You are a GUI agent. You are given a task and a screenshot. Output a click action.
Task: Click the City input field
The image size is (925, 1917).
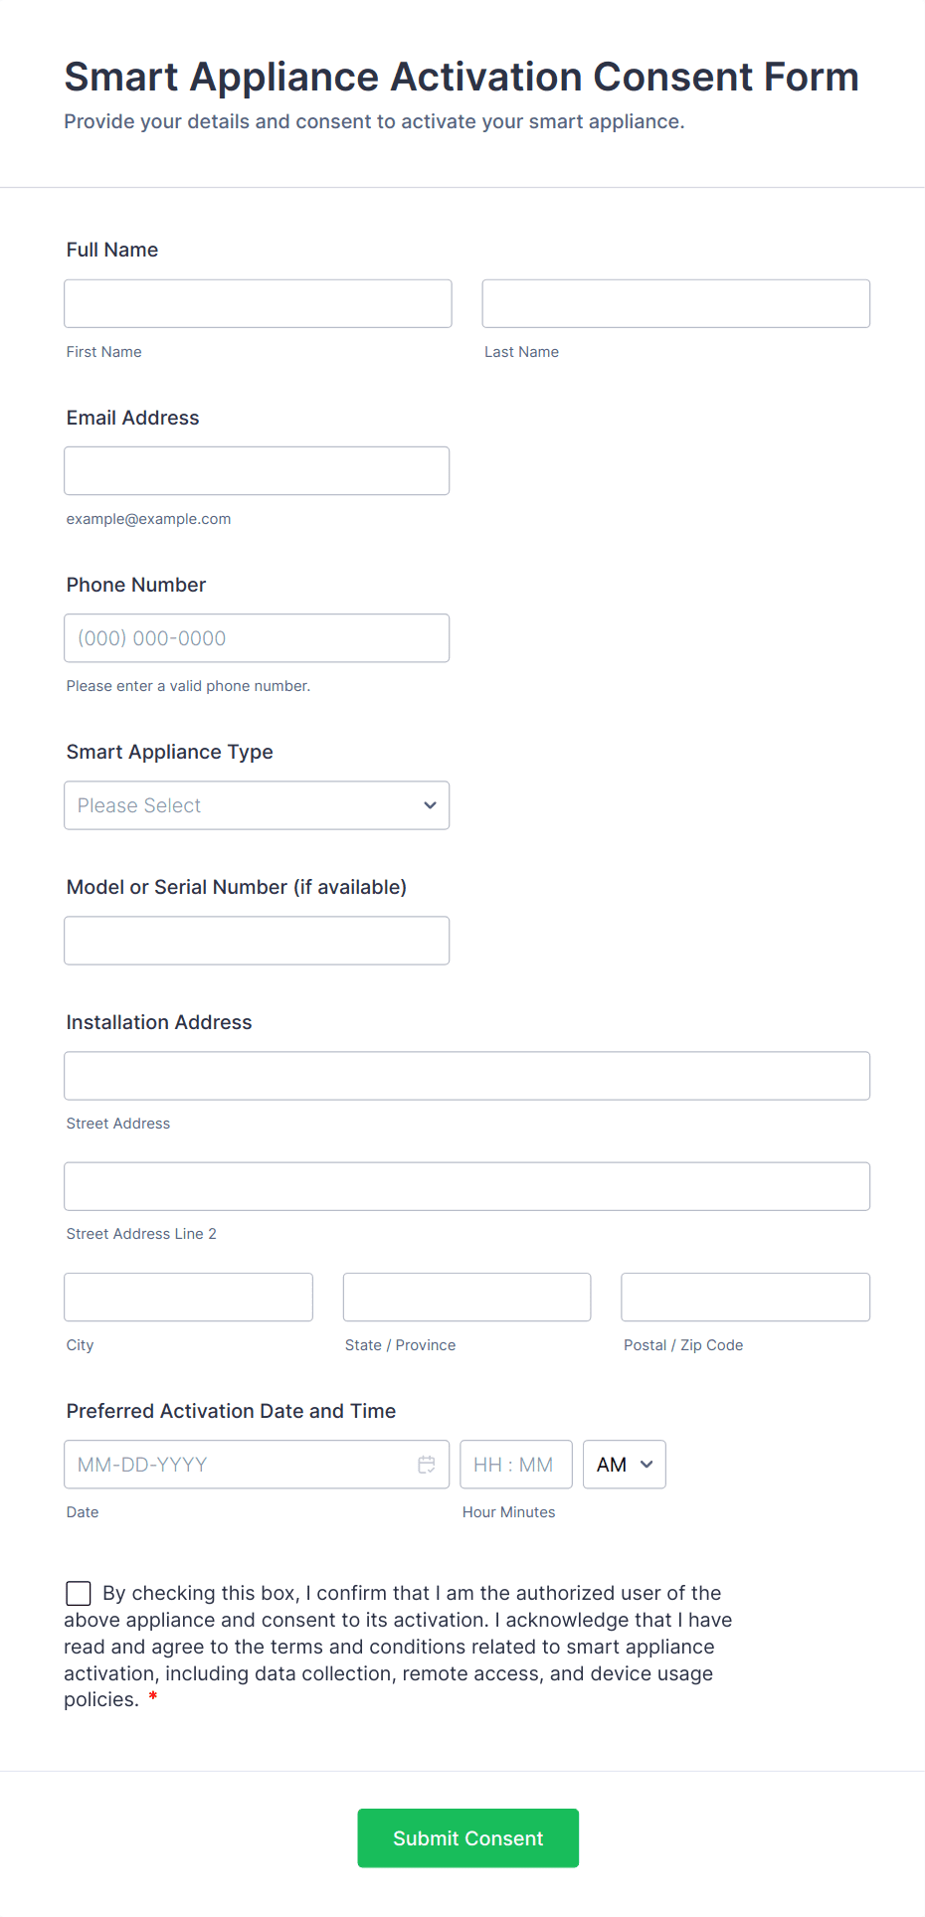pyautogui.click(x=188, y=1298)
